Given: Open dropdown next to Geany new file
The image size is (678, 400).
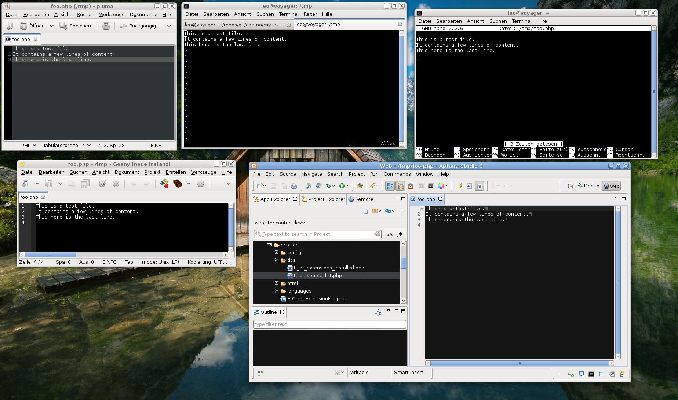Looking at the screenshot, I should [37, 184].
